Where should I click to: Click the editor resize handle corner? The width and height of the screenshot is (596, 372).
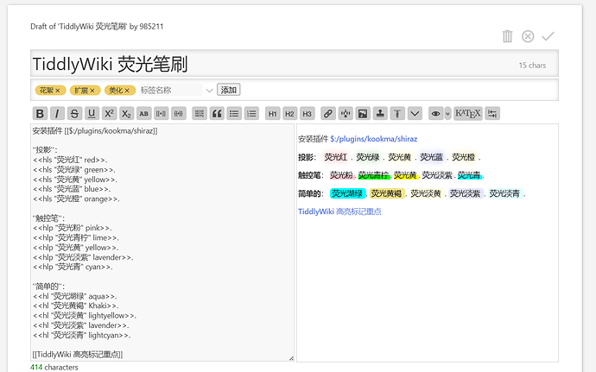click(x=291, y=358)
